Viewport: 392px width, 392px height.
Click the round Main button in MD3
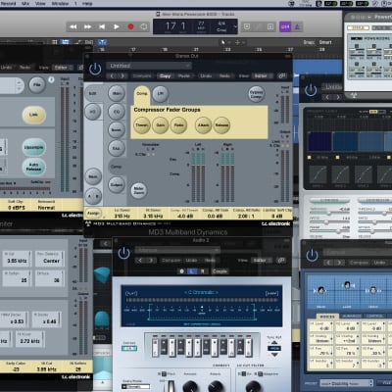pyautogui.click(x=117, y=94)
